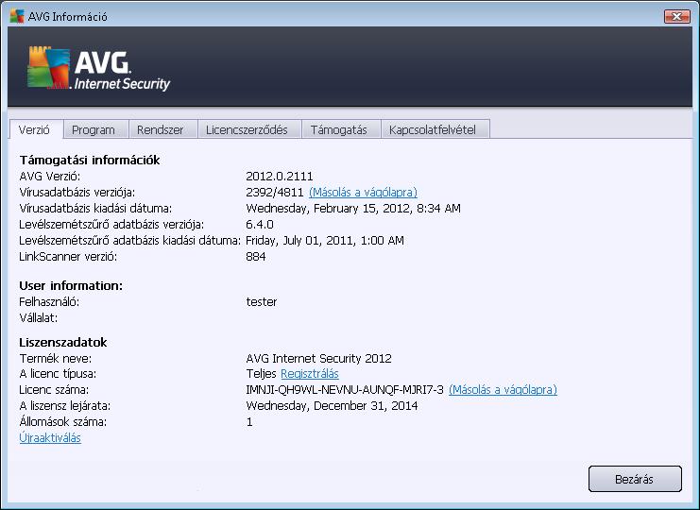Click the virus database value 2392/4811

pos(275,193)
